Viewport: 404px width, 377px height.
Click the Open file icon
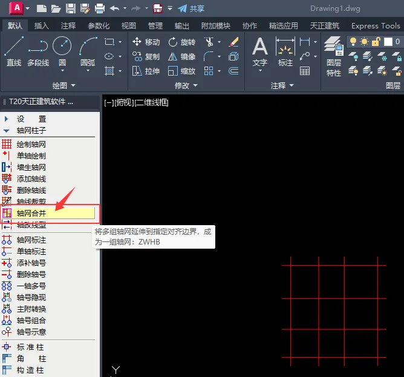[x=56, y=8]
